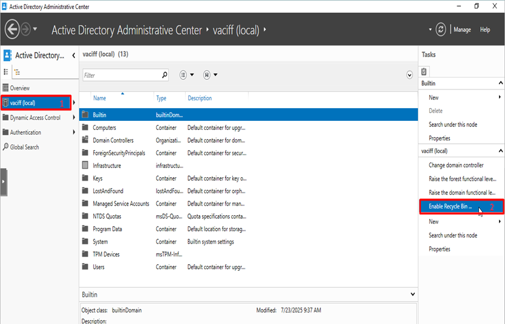Click Enable Recycle Bin task
Image resolution: width=505 pixels, height=324 pixels.
(x=450, y=207)
